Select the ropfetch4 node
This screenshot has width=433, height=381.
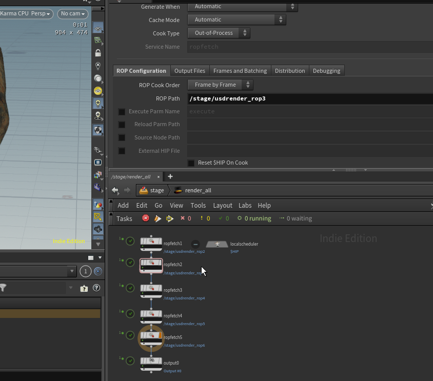coord(151,316)
